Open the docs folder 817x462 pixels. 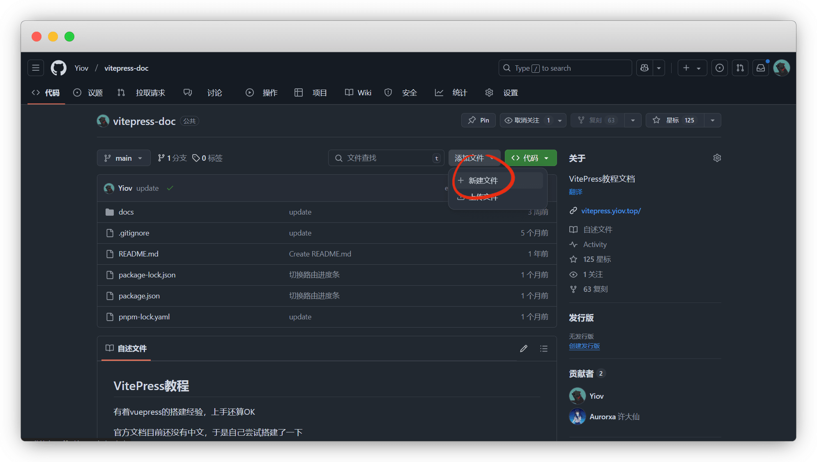[126, 212]
